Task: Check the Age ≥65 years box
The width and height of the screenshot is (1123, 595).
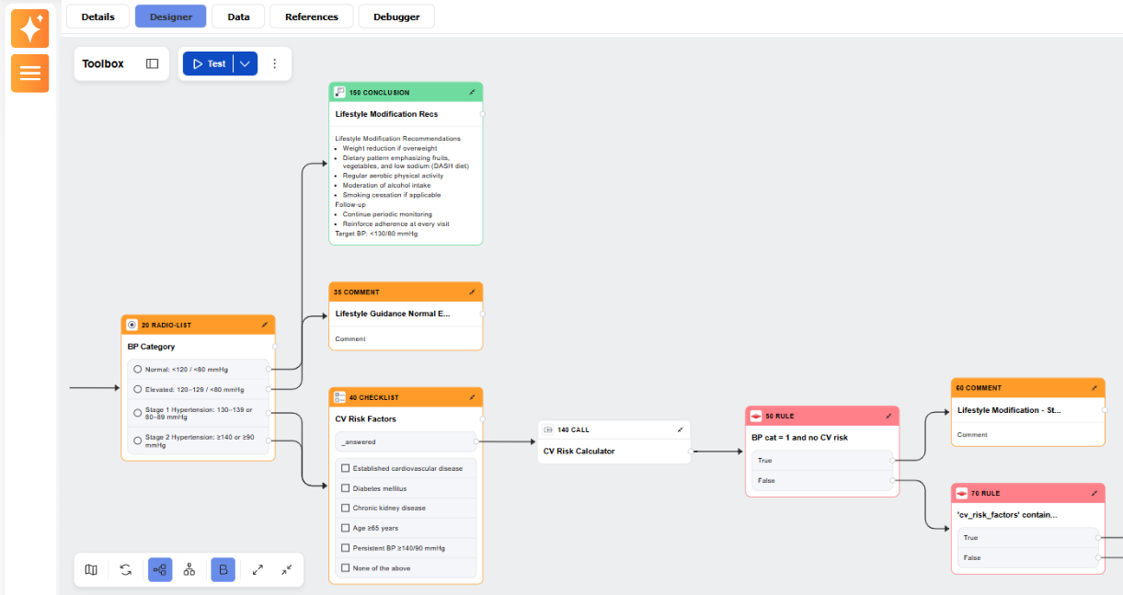Action: (x=346, y=528)
